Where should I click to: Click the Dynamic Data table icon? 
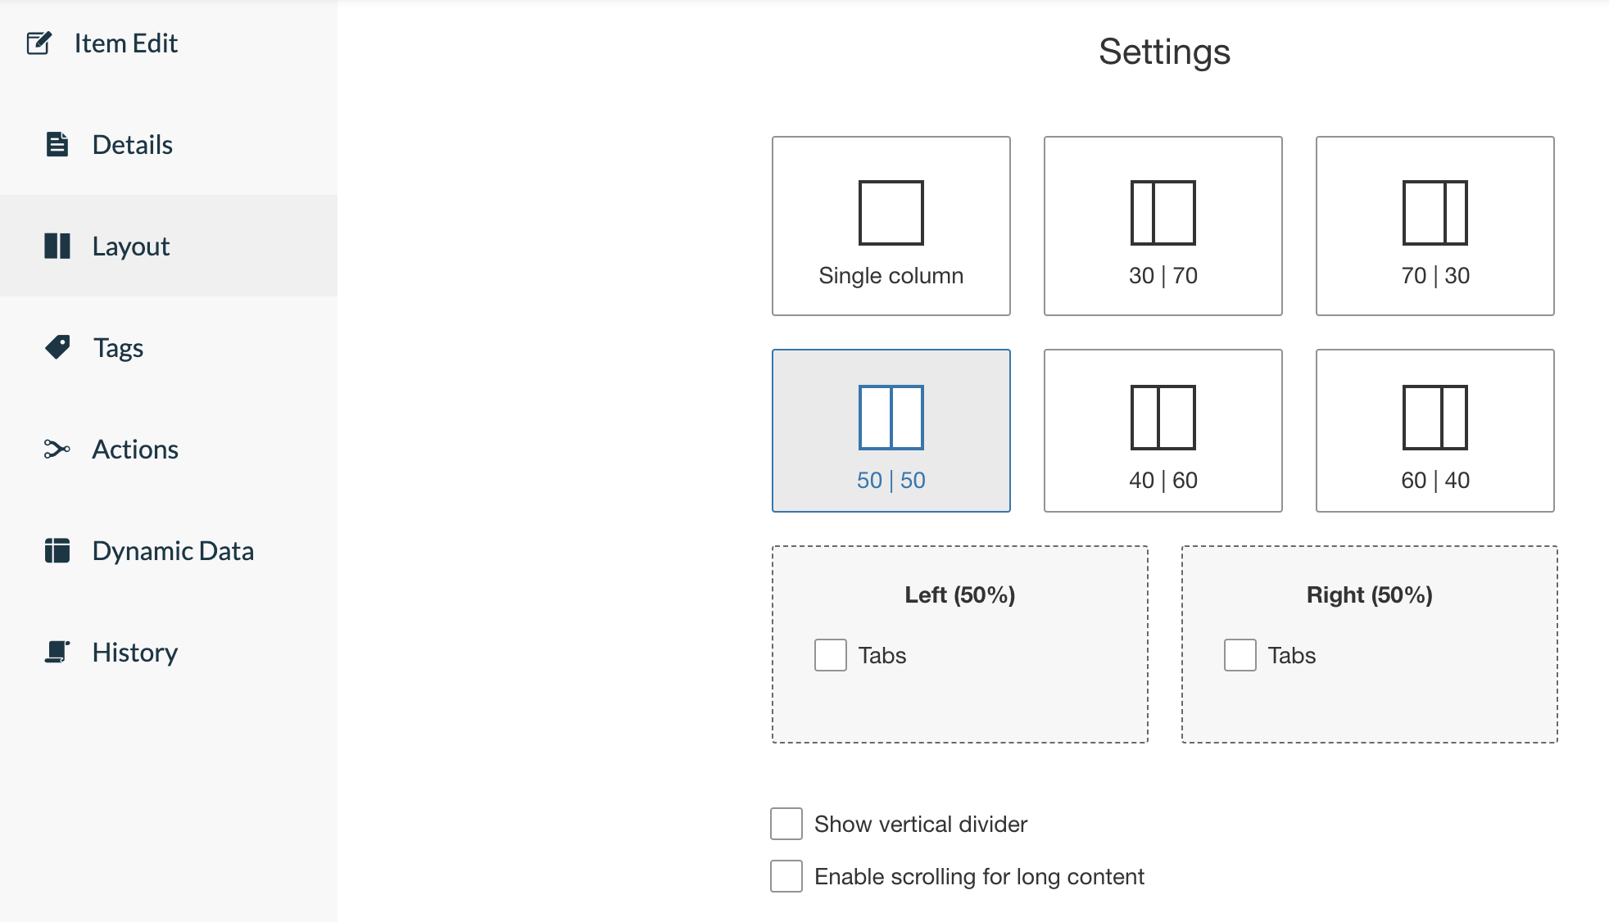point(56,550)
